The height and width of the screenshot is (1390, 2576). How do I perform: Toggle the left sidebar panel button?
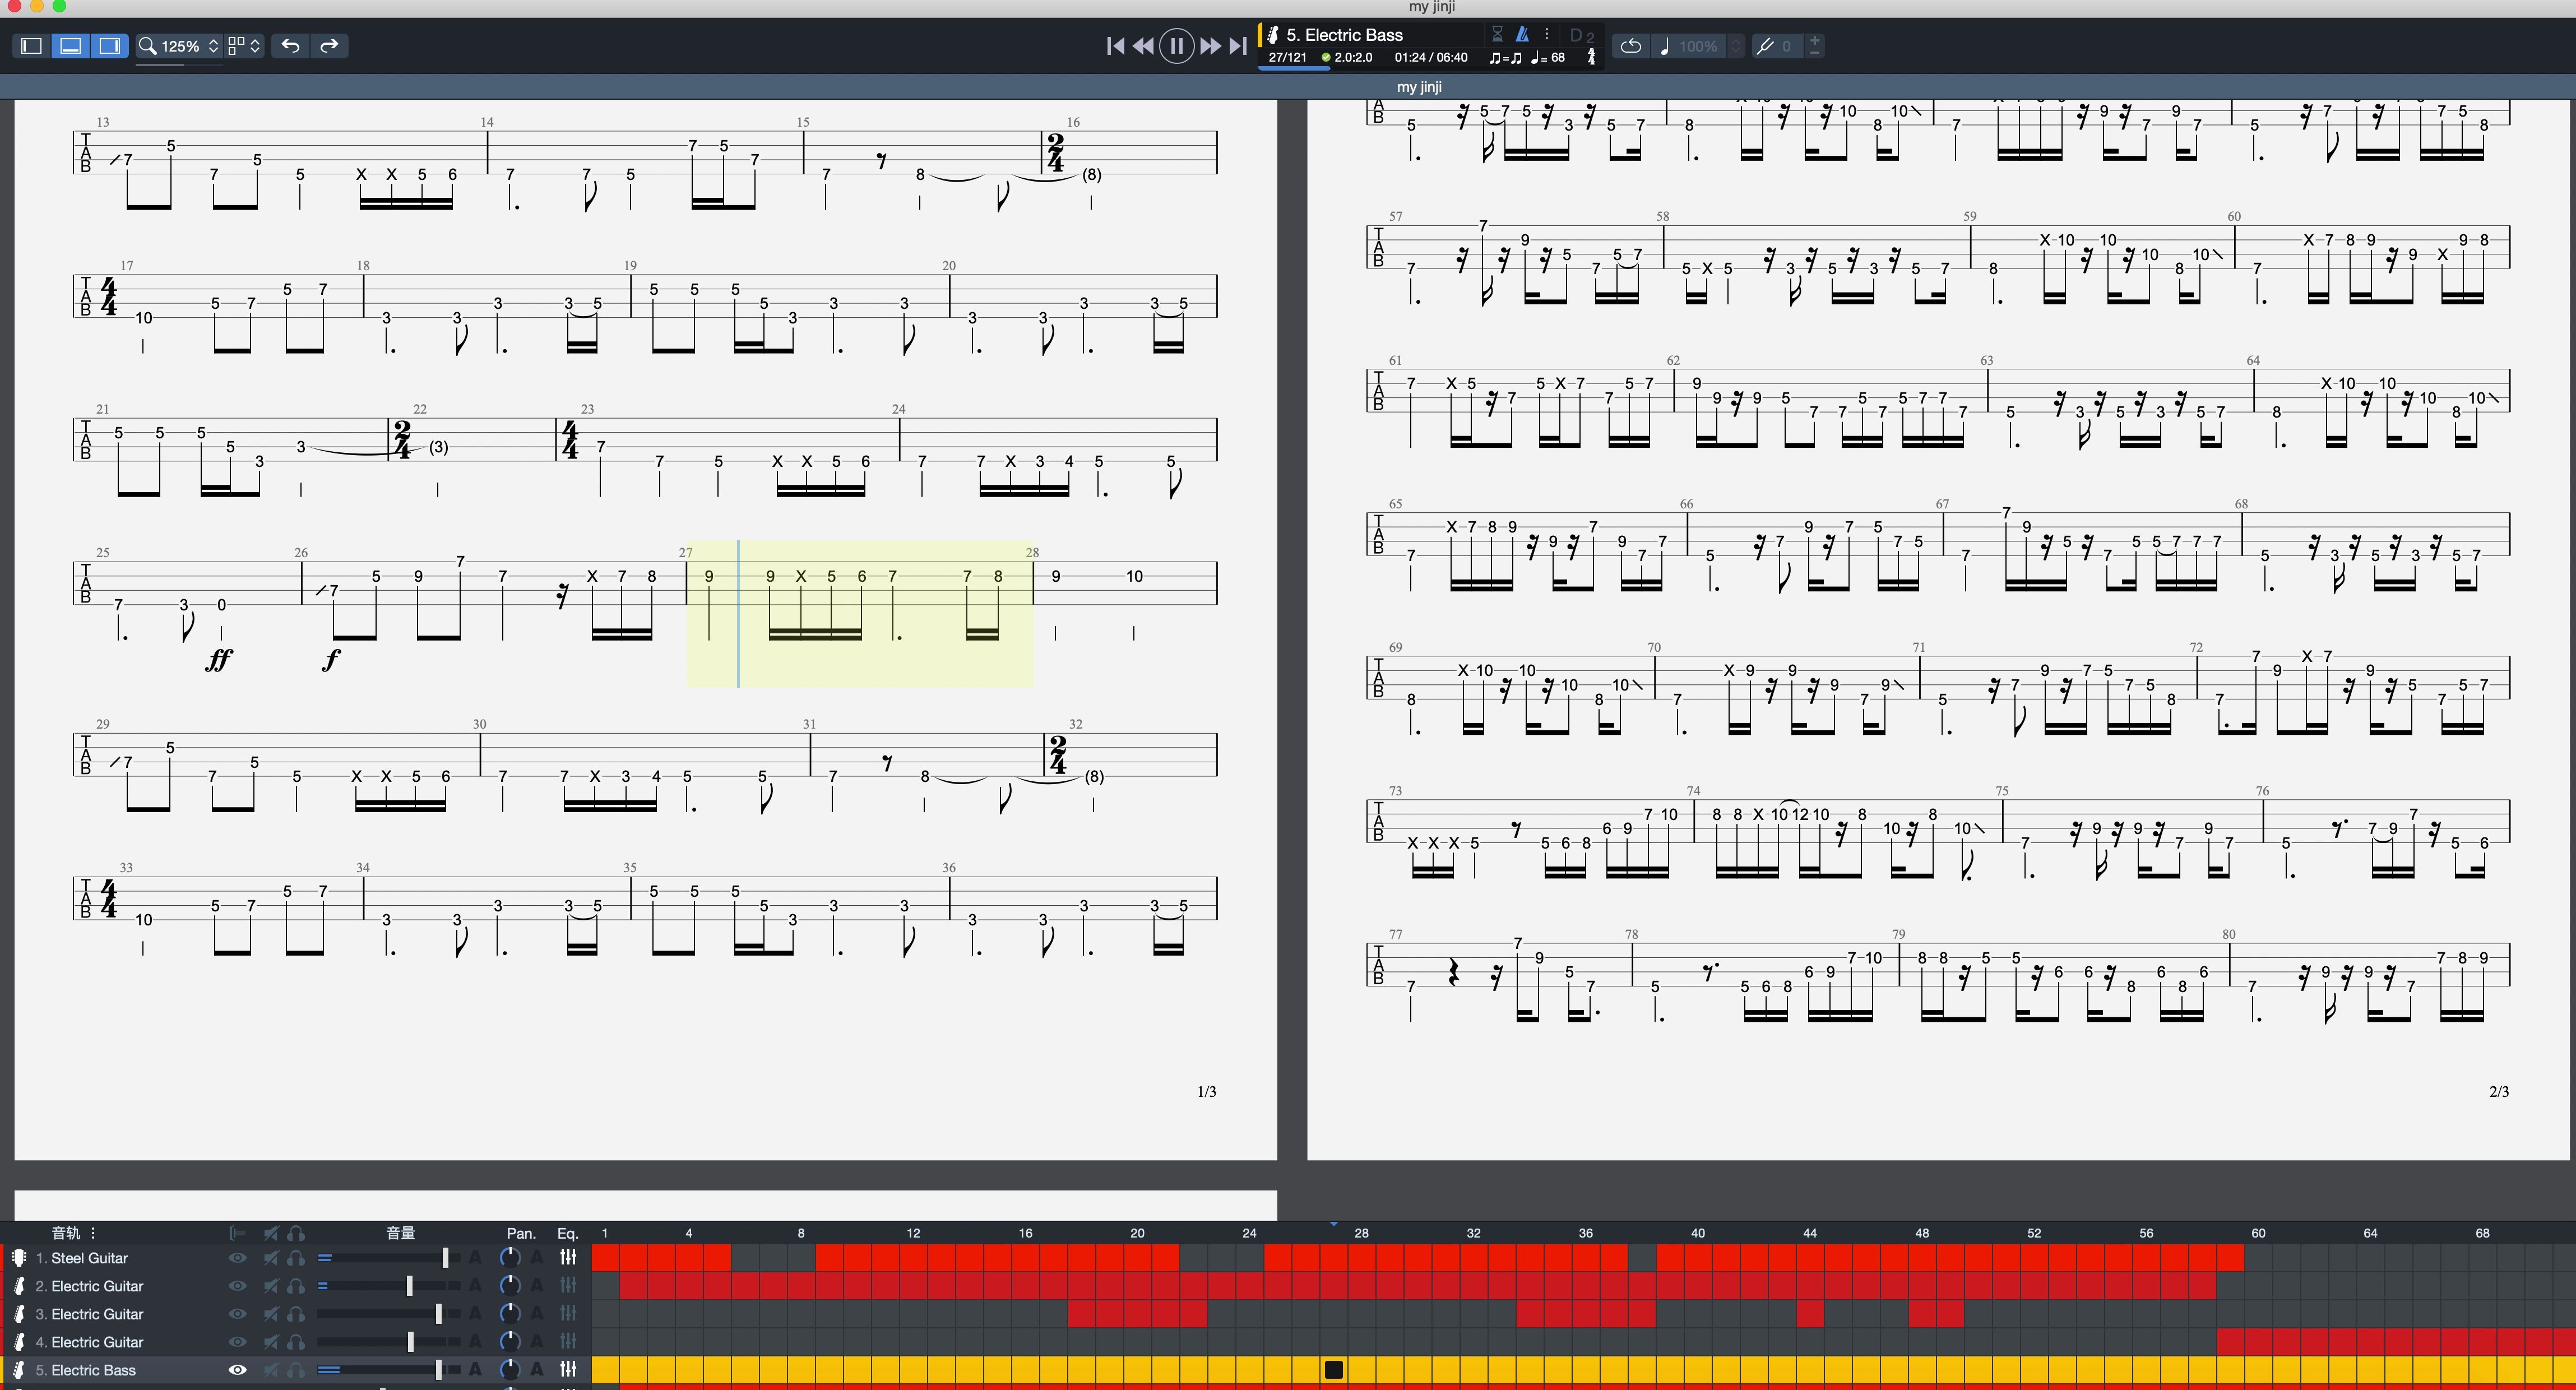click(x=31, y=46)
